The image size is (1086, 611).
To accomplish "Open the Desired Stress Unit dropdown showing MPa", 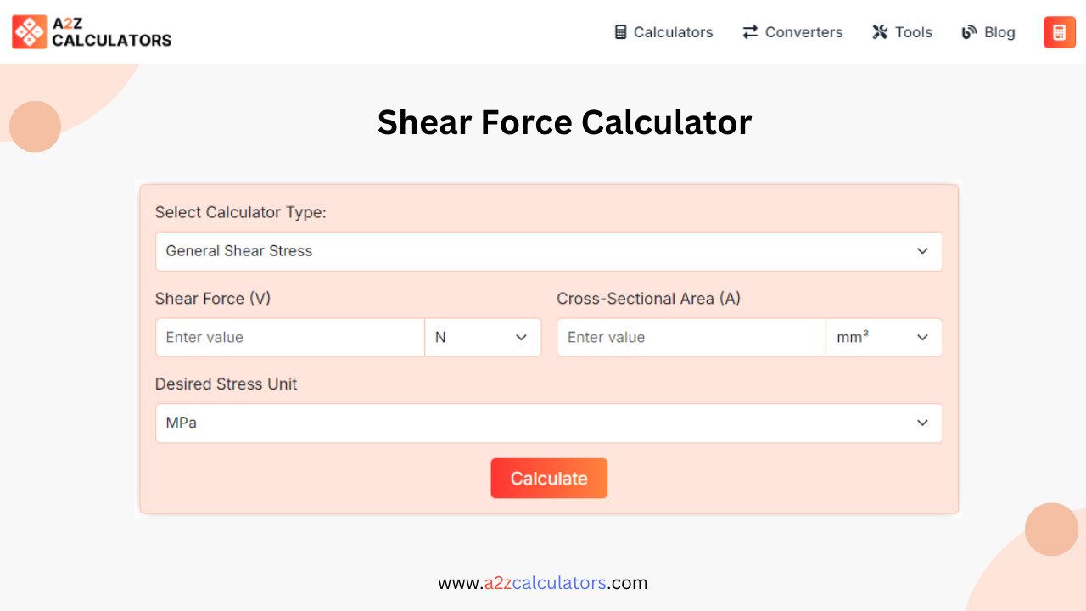I will point(549,423).
